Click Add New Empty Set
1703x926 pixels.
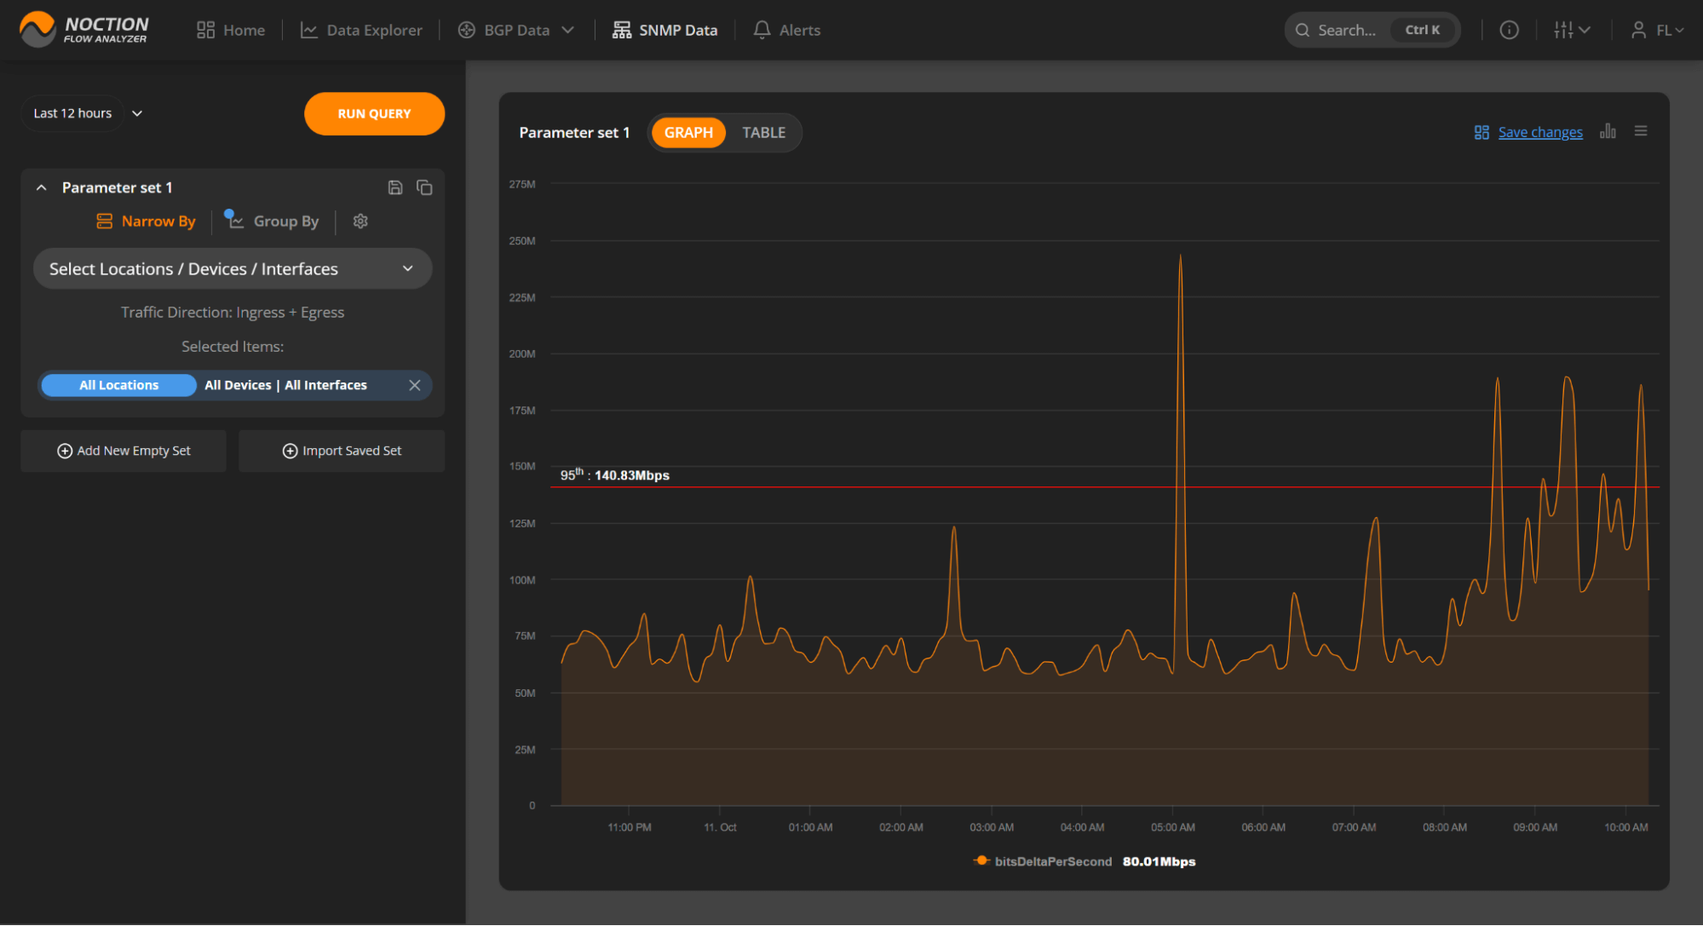click(124, 451)
